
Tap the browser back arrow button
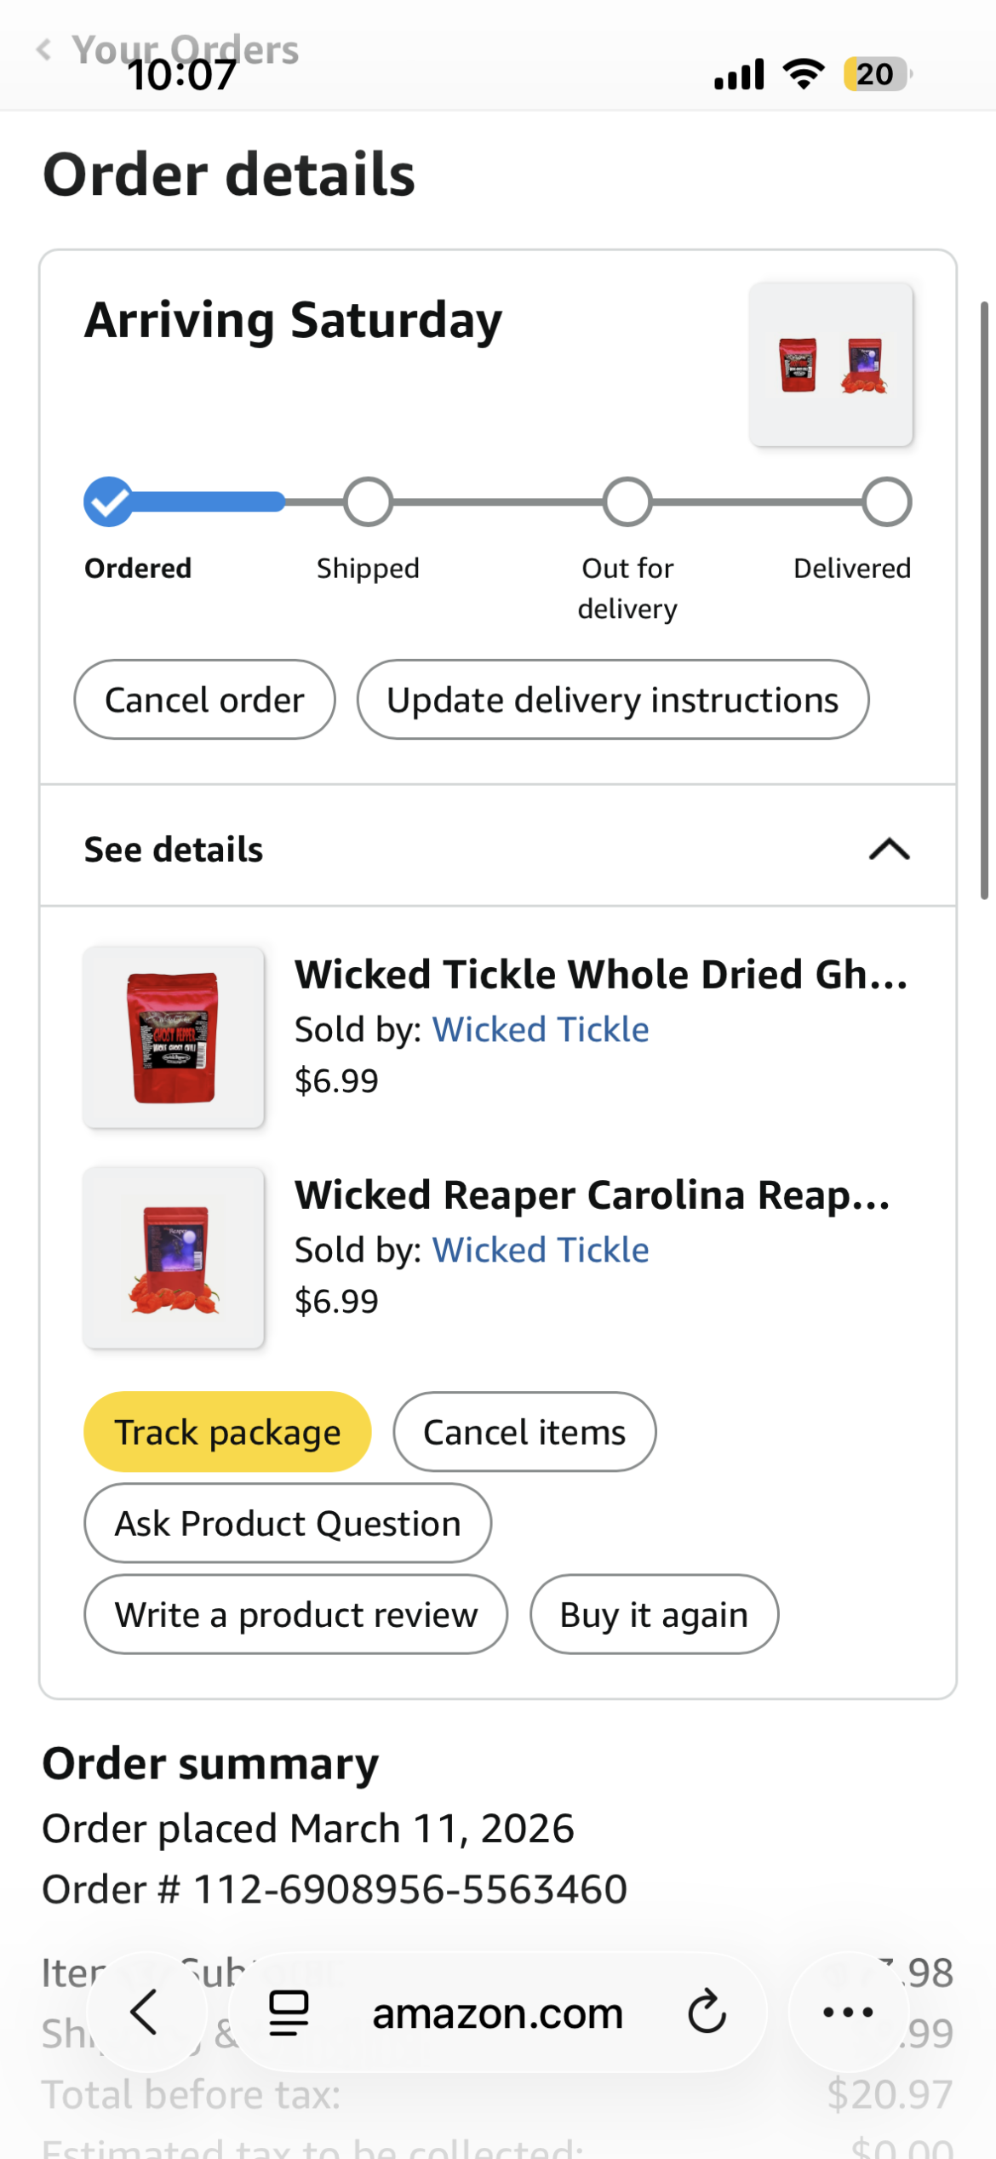click(145, 2013)
